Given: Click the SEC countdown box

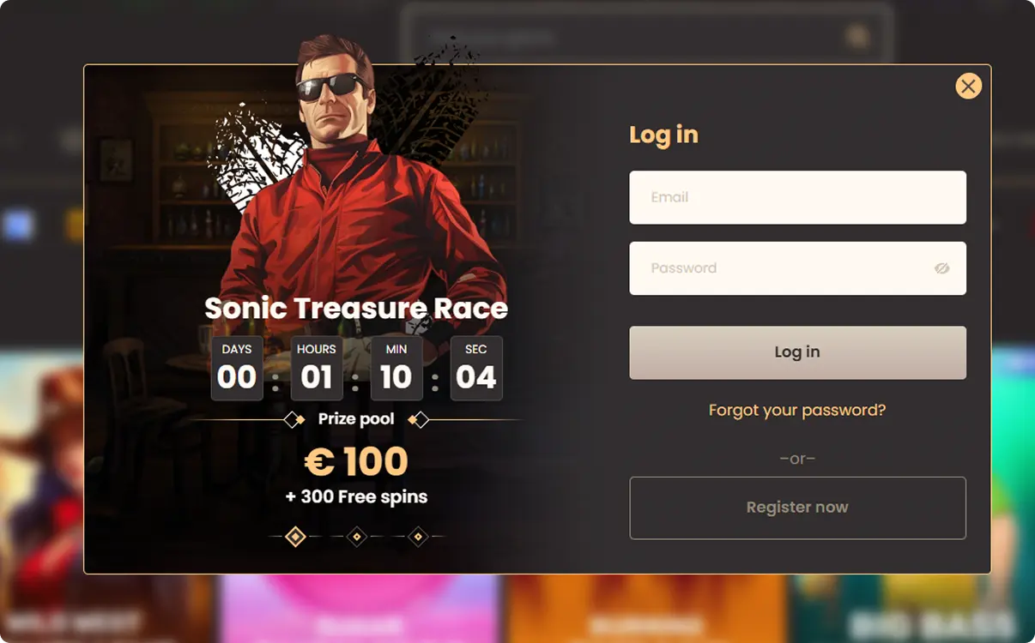Looking at the screenshot, I should coord(476,369).
